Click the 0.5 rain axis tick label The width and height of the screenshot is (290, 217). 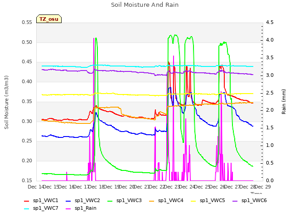270,163
